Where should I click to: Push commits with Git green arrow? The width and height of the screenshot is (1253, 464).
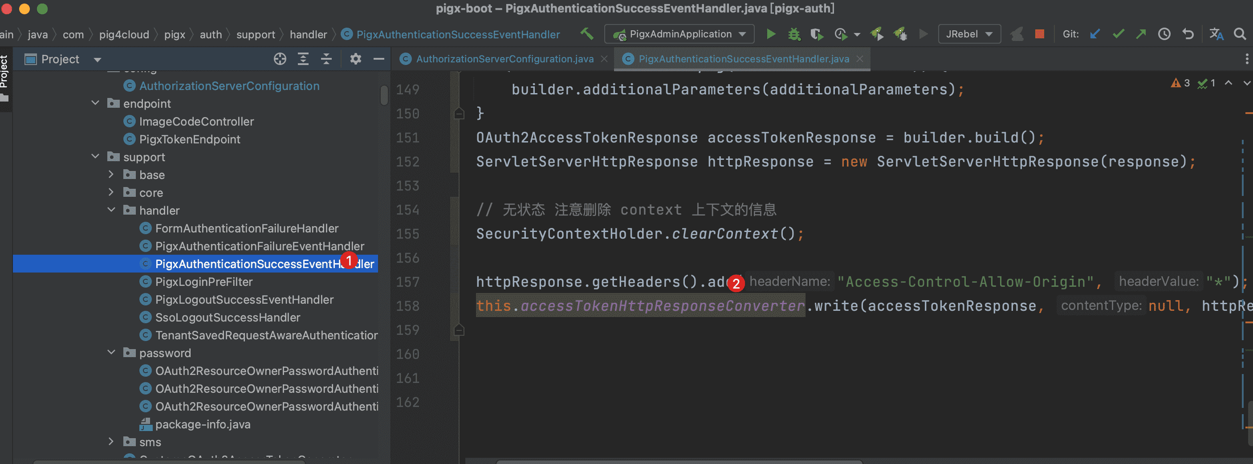[x=1141, y=34]
